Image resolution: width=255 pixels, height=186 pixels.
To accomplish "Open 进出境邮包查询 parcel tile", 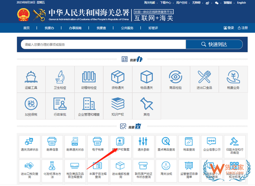I will pos(121,171).
